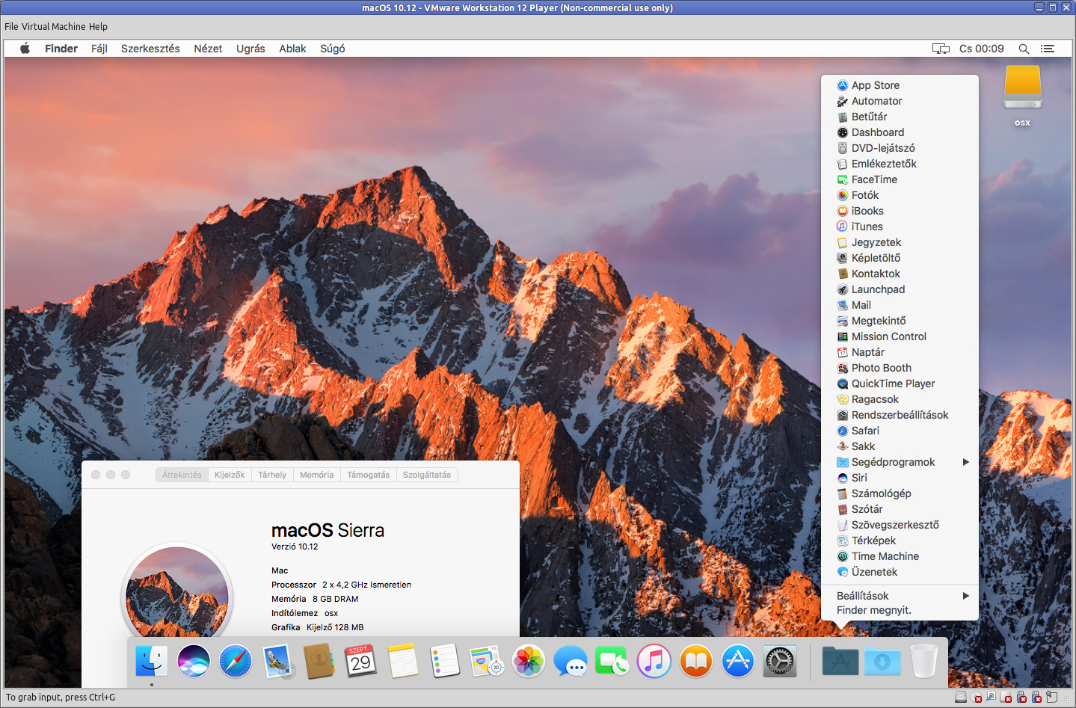Open Photos flower icon in Dock

point(529,661)
